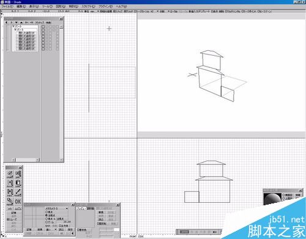This screenshot has height=239, width=306.
Task: Click the small OK button in camera panel
Action: pyautogui.click(x=62, y=233)
